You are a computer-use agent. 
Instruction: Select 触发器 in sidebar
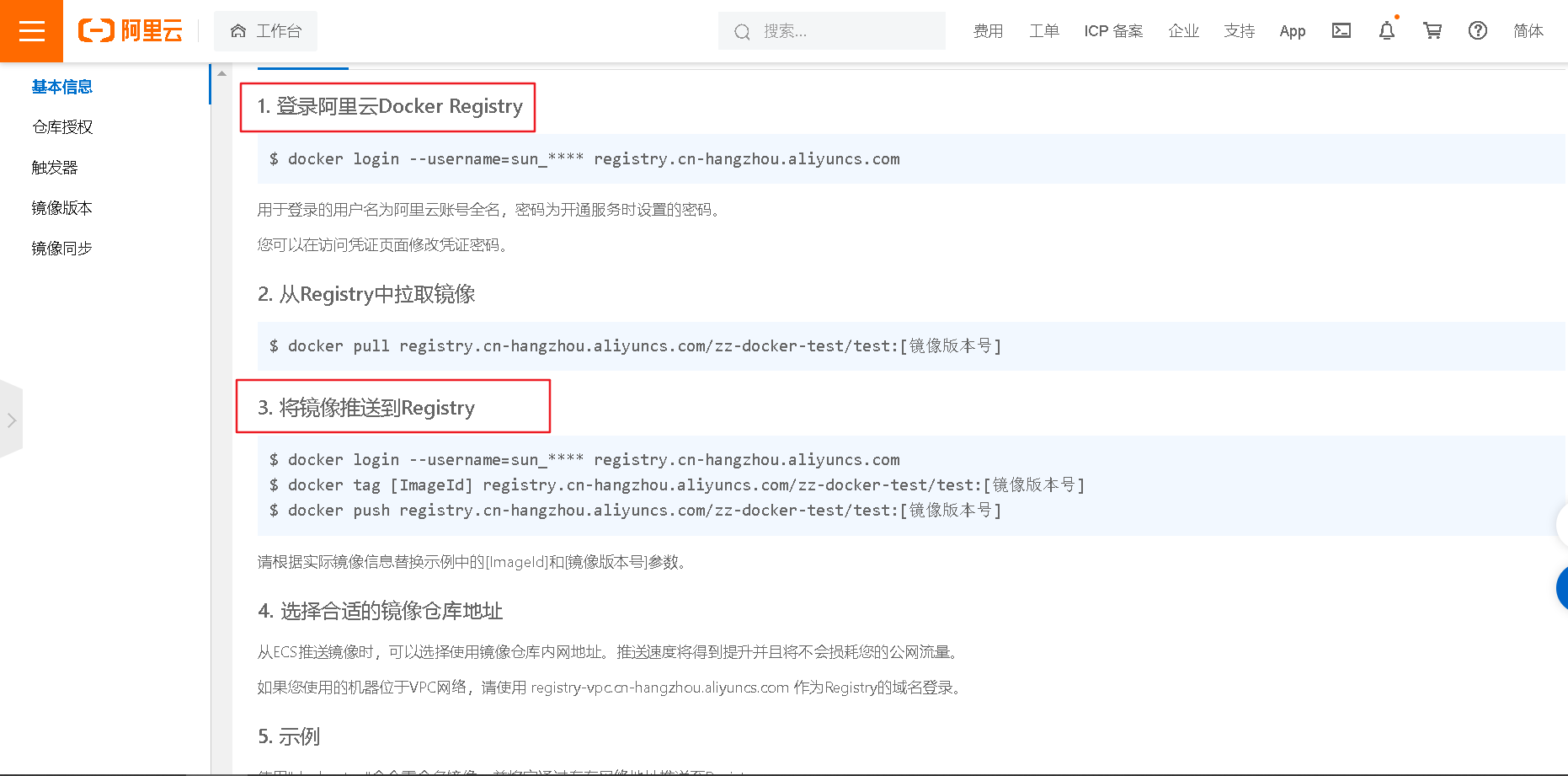click(55, 168)
